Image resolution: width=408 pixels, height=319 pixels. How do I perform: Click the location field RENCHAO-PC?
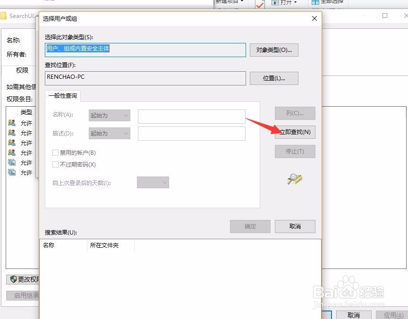145,78
